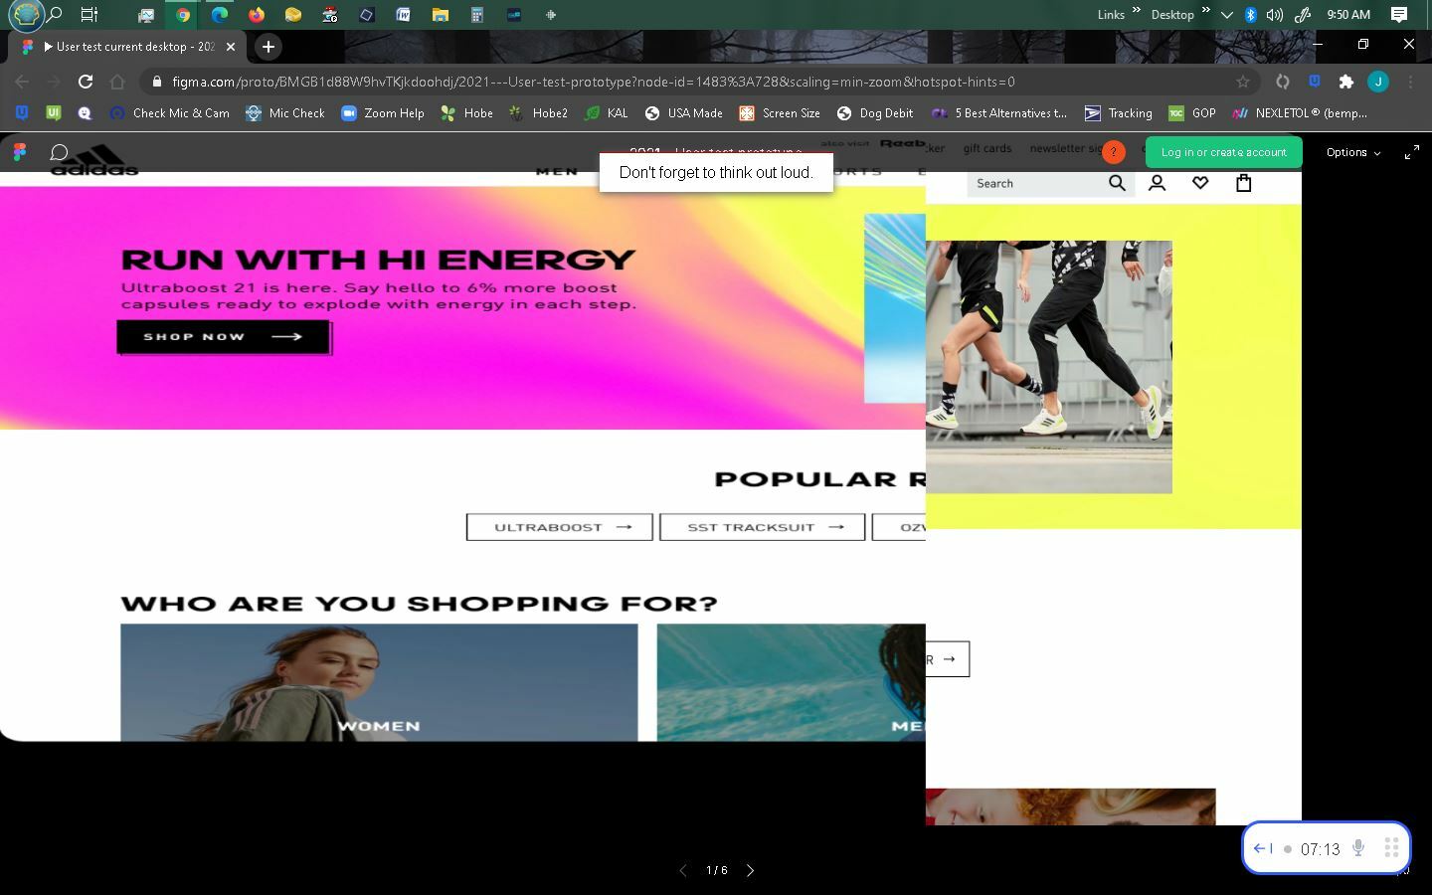Close the User test current desktop tab

click(x=231, y=47)
